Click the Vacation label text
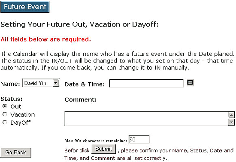 pos(23,115)
